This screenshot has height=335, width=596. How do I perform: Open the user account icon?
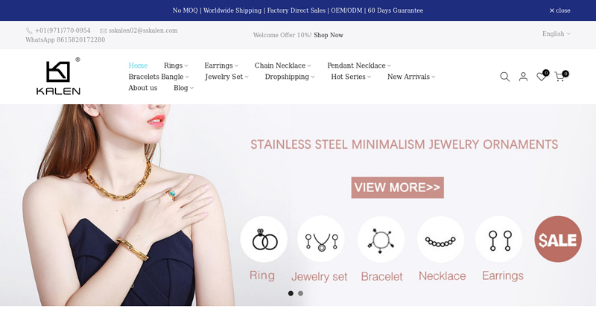pos(524,77)
